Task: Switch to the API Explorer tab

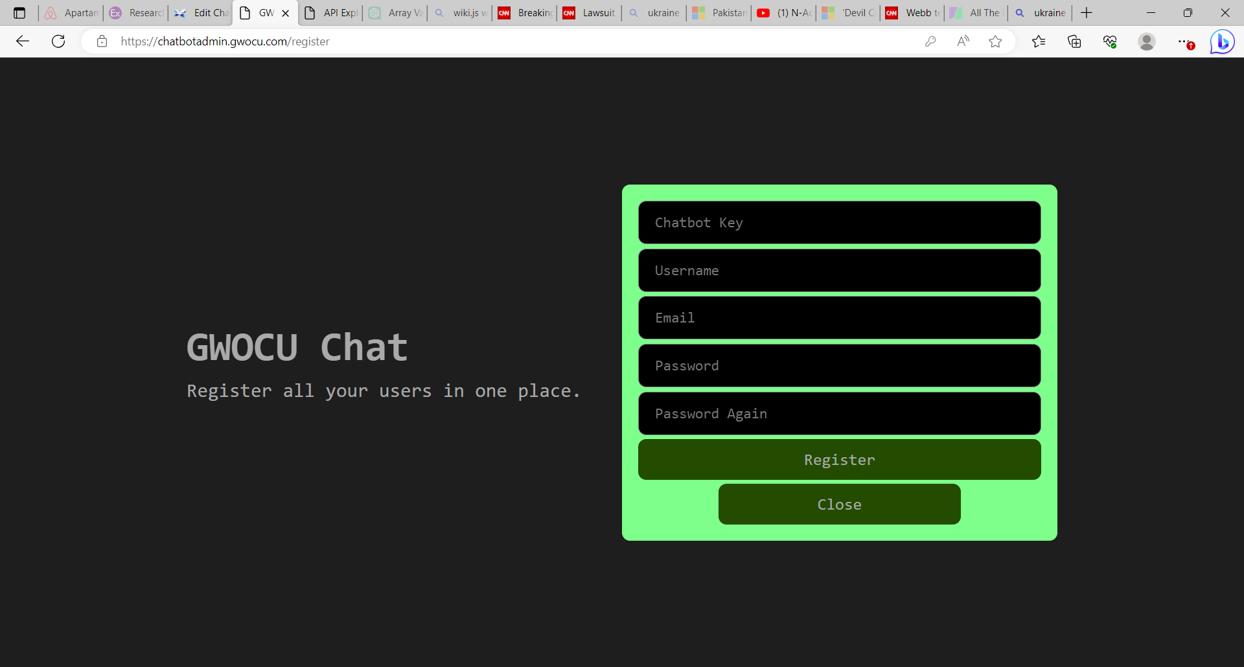Action: [x=332, y=13]
